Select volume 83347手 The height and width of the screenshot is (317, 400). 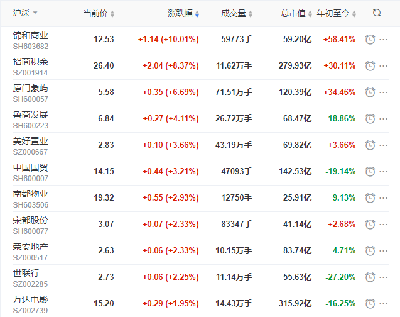237,224
